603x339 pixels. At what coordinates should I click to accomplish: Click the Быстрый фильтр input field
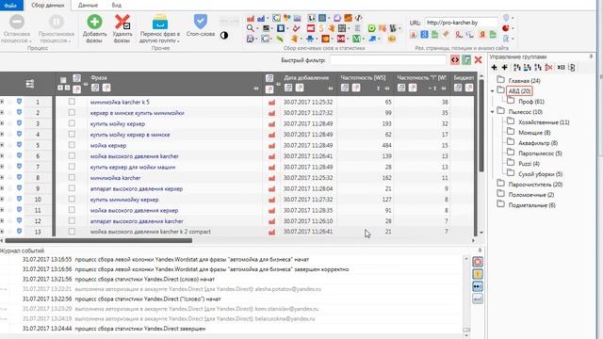point(387,60)
